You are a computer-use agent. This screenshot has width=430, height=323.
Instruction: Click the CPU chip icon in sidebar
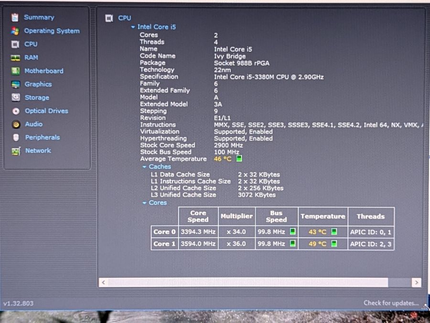click(15, 44)
